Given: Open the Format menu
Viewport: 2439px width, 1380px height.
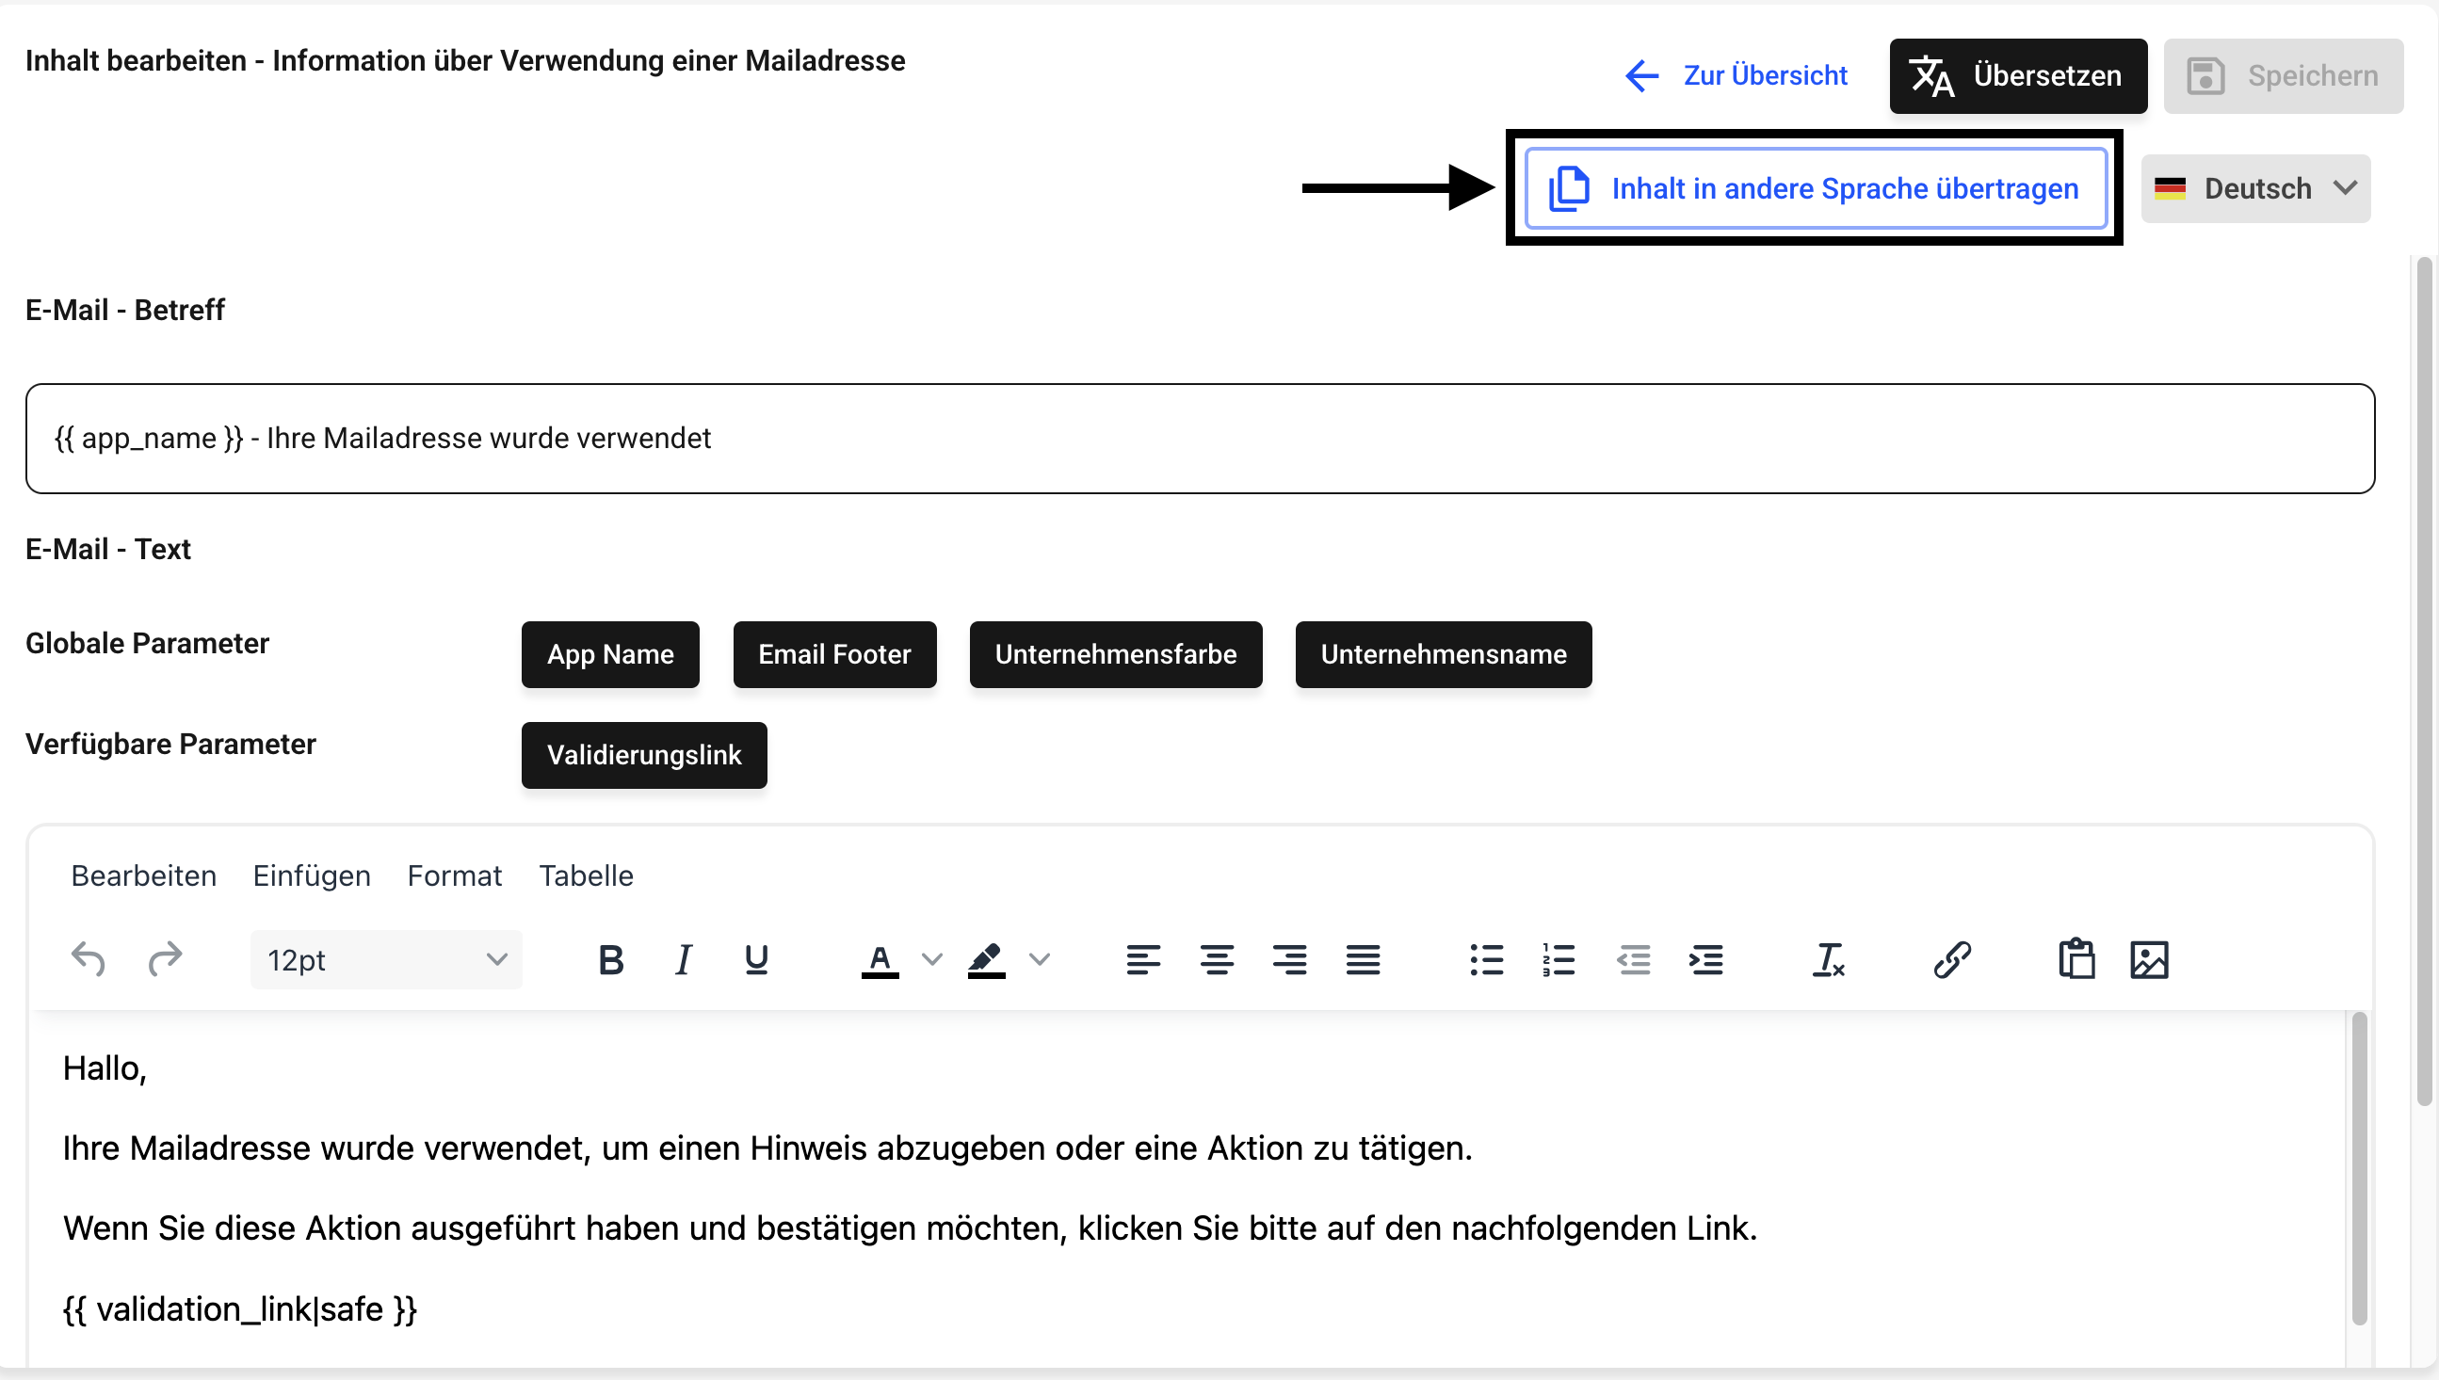Looking at the screenshot, I should [x=454, y=875].
